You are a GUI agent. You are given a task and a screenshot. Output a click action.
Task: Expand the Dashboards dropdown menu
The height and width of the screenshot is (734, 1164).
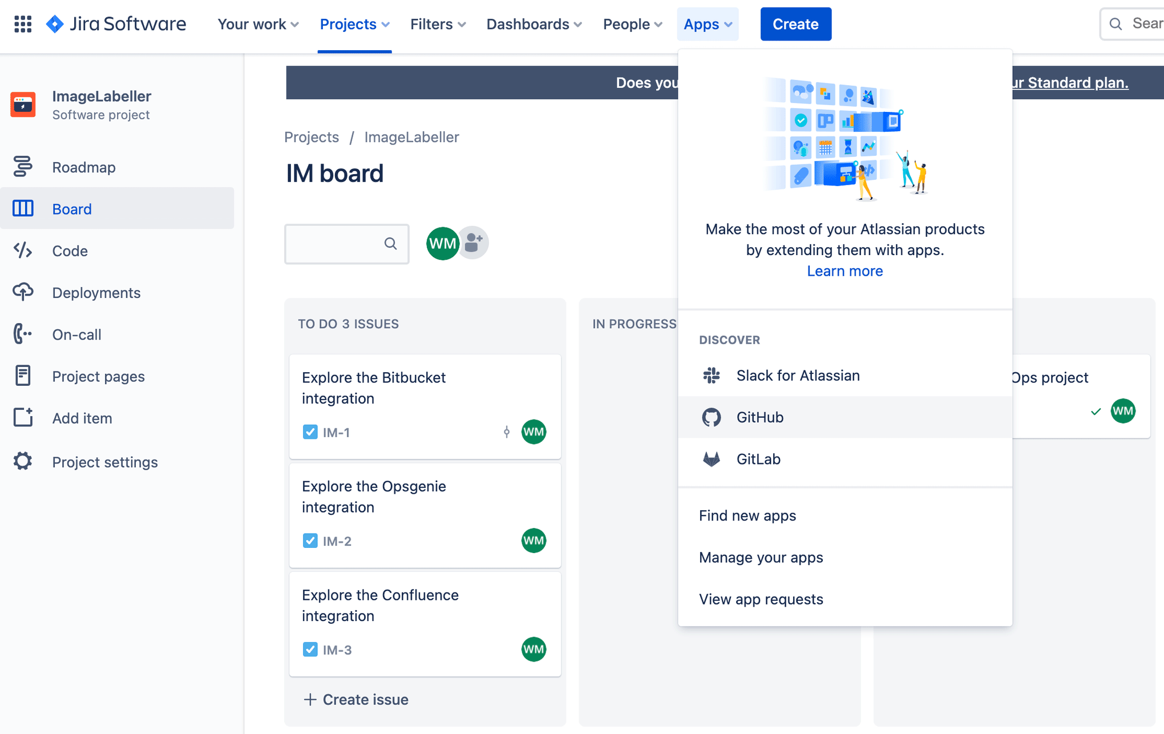[533, 23]
